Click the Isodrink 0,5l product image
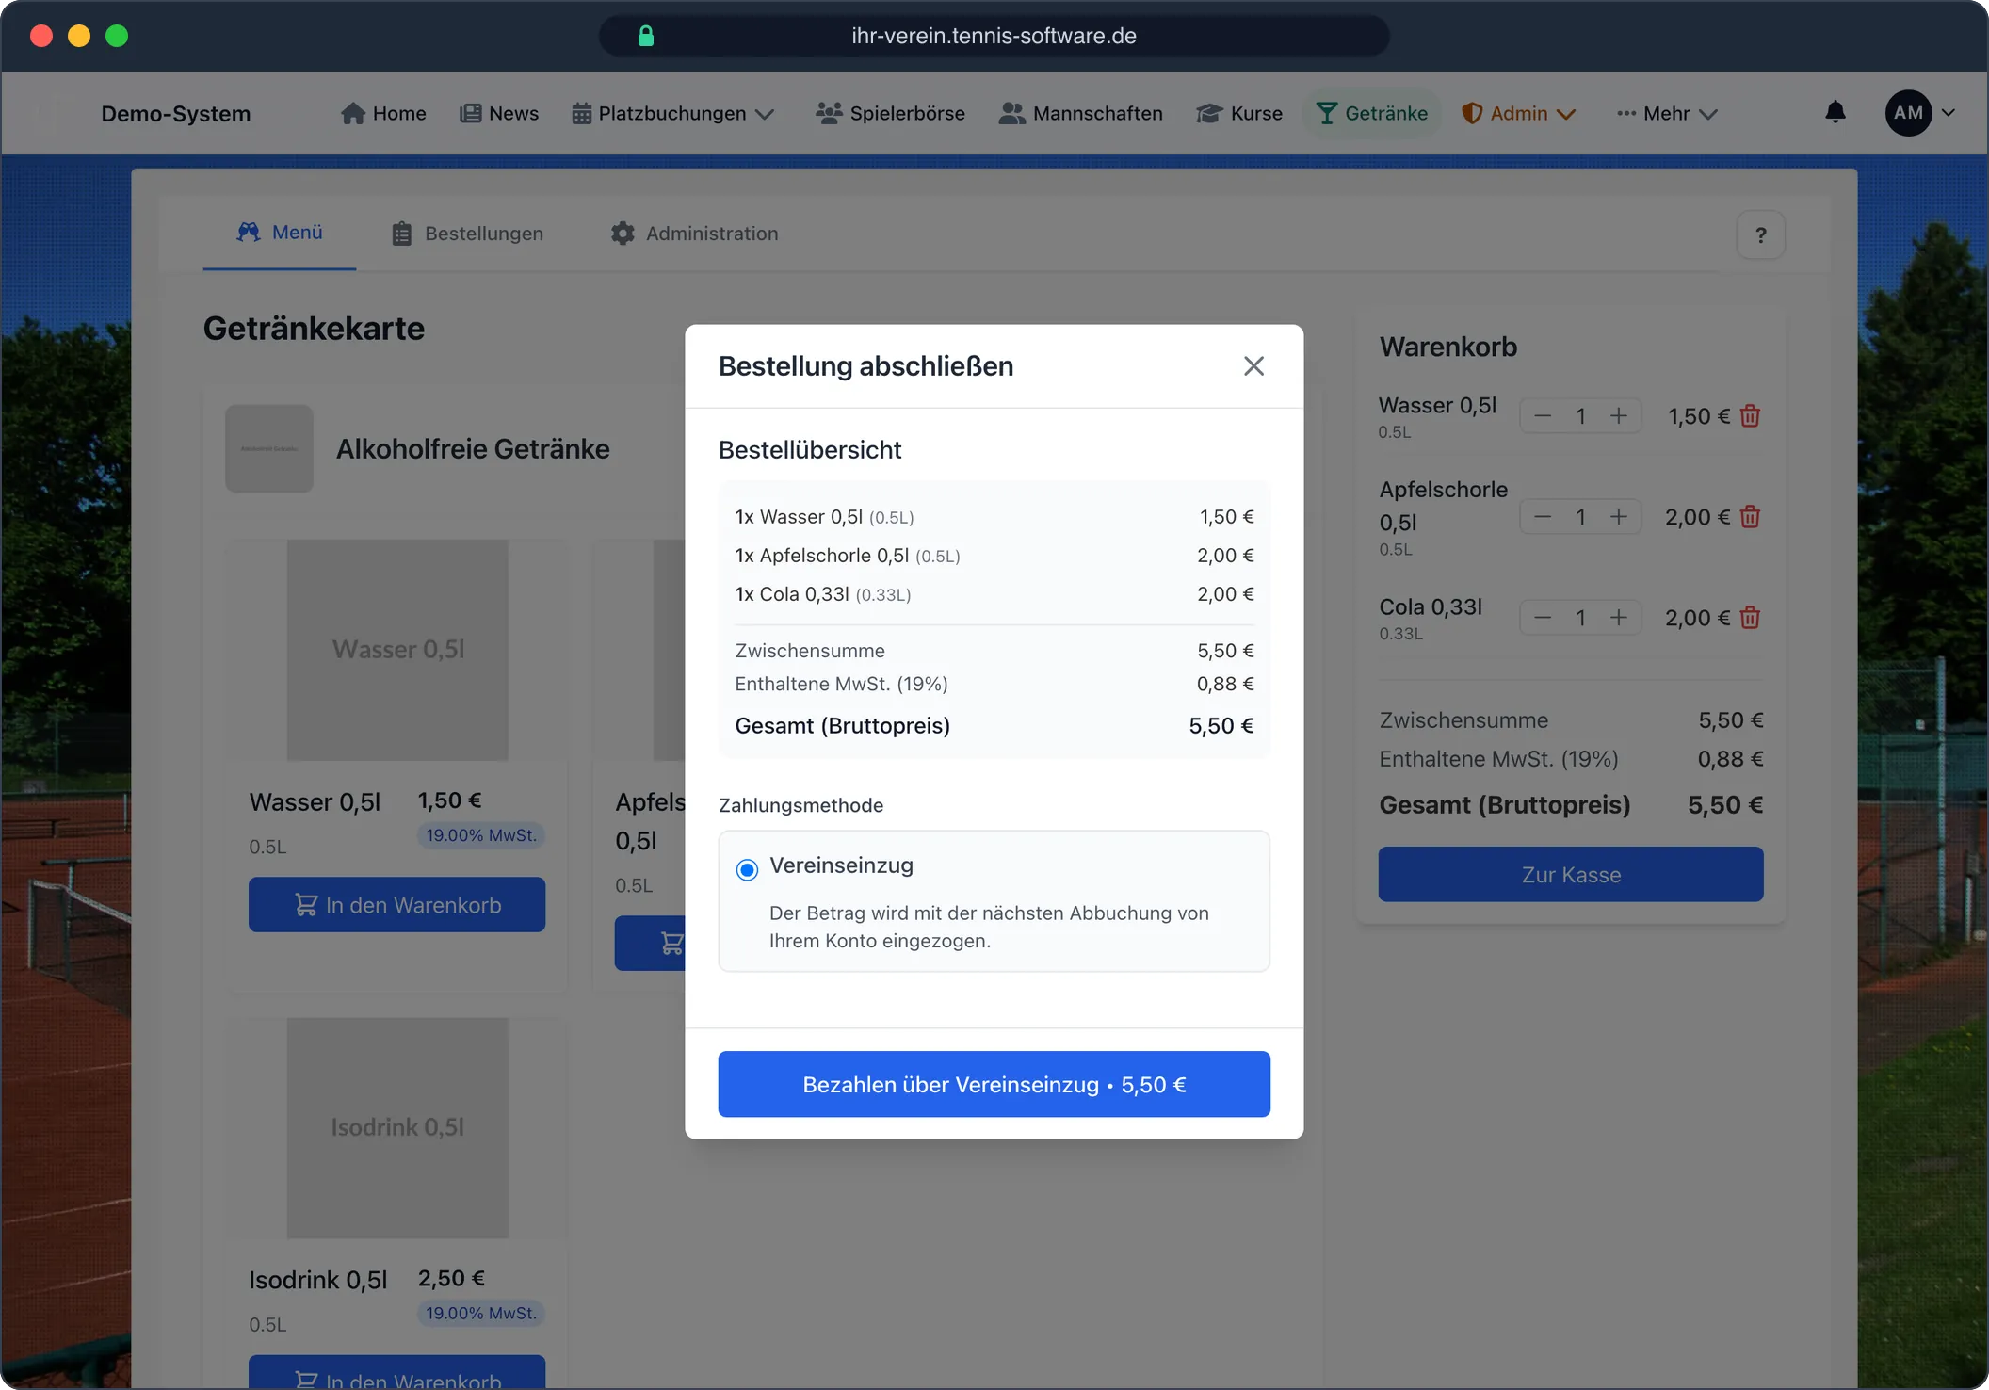 pyautogui.click(x=397, y=1127)
